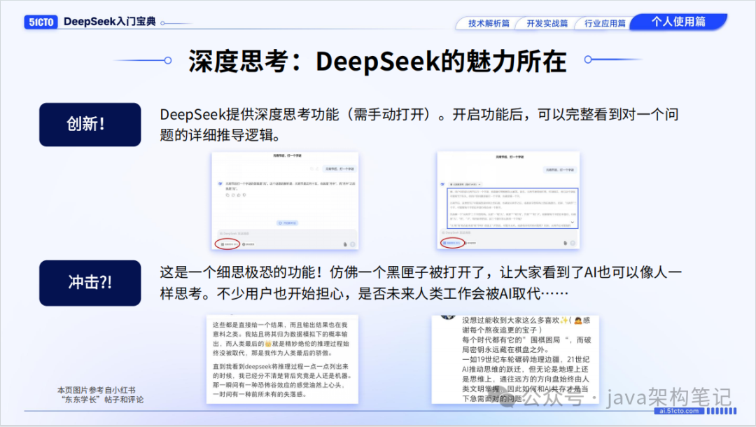Screen dimensions: 756x427
Task: Click paragraph starting DeepSeek提供深度思考功能
Action: pos(419,125)
